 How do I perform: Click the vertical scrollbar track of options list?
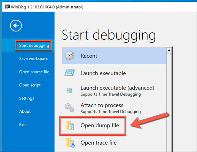(x=169, y=102)
